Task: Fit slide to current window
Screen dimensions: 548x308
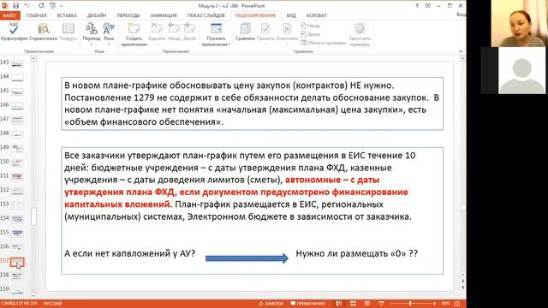Action: [457, 304]
